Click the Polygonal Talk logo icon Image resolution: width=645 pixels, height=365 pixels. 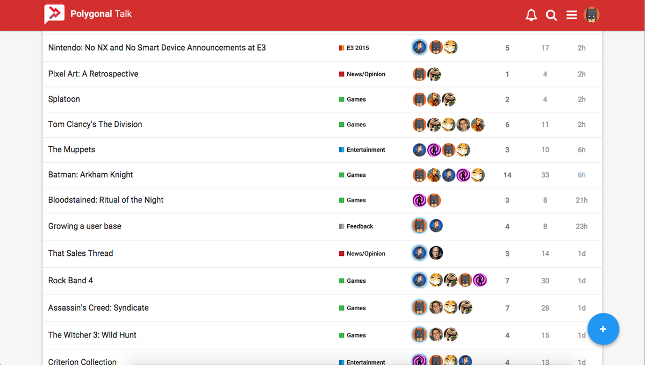click(x=54, y=15)
